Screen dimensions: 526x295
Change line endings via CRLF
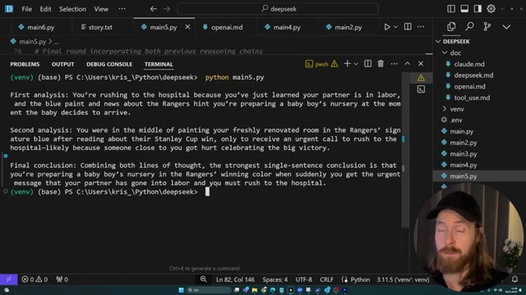[x=326, y=279]
